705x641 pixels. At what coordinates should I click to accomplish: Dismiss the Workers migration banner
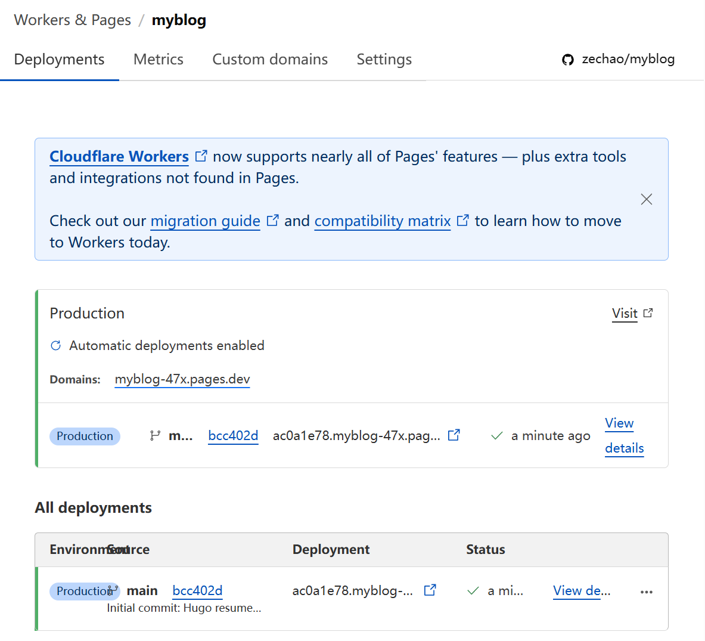tap(647, 199)
